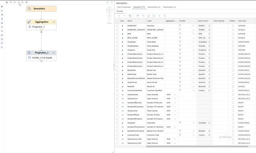Click the Data Type column header
Image resolution: width=256 pixels, height=153 pixels.
tap(242, 21)
